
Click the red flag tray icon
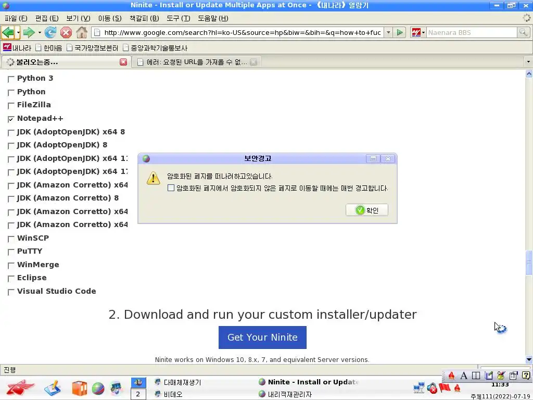coord(445,387)
